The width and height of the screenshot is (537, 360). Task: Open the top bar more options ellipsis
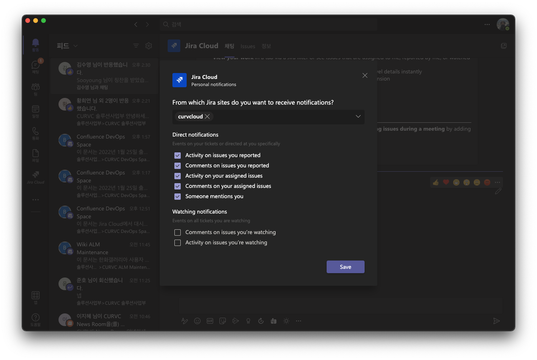pos(487,24)
